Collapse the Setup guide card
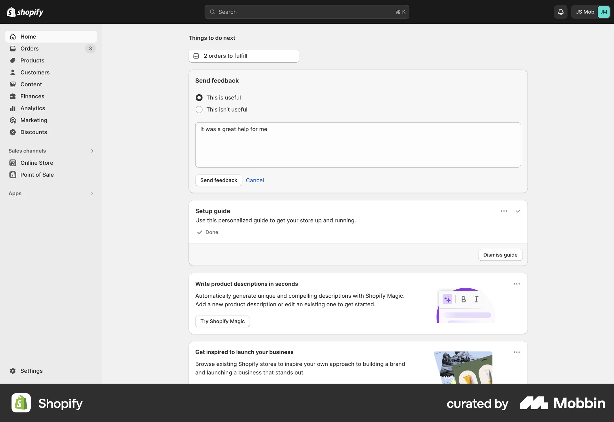Viewport: 614px width, 422px height. [x=517, y=211]
